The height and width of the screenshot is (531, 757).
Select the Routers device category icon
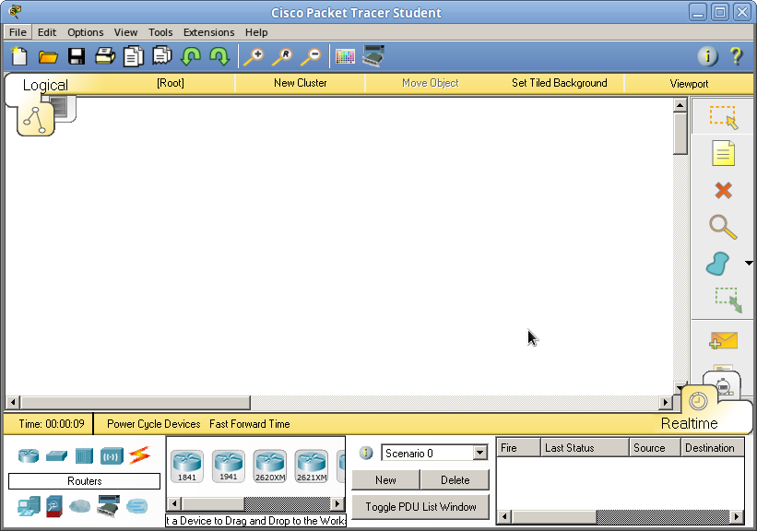pos(29,455)
